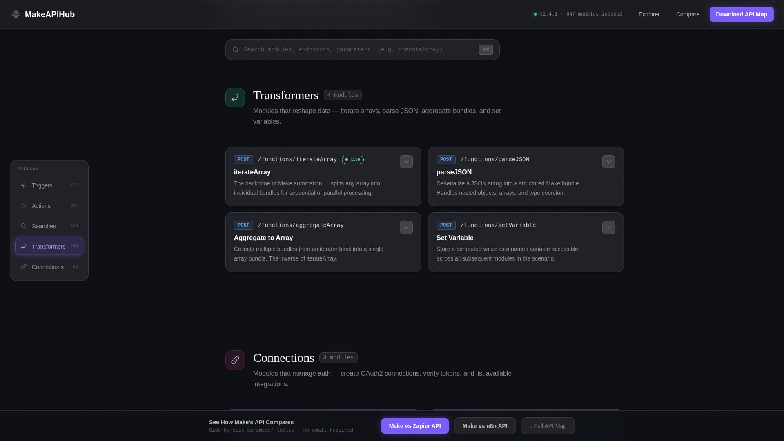Focus the module search input field
Viewport: 784px width, 441px height.
click(x=363, y=50)
